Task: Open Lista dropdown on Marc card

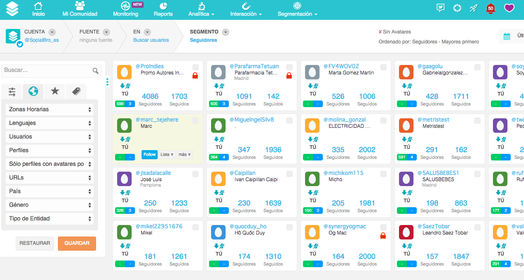Action: (x=167, y=155)
